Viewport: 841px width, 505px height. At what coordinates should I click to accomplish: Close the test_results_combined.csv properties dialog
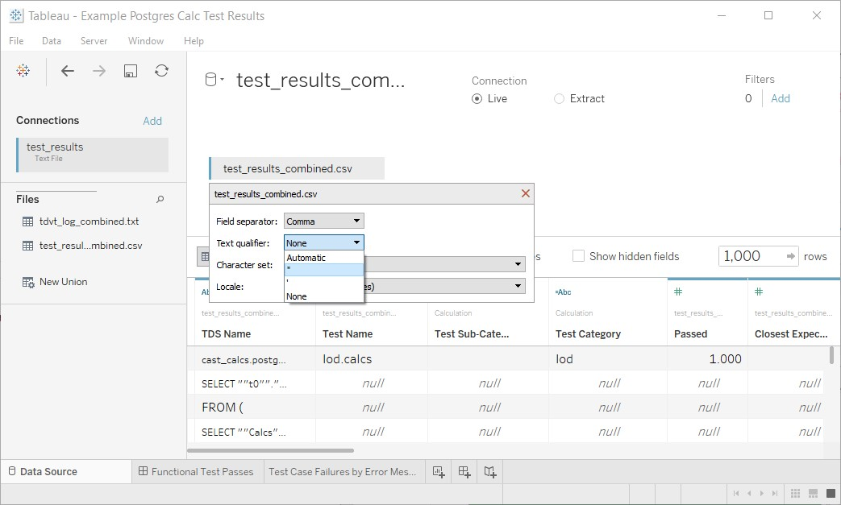click(526, 193)
